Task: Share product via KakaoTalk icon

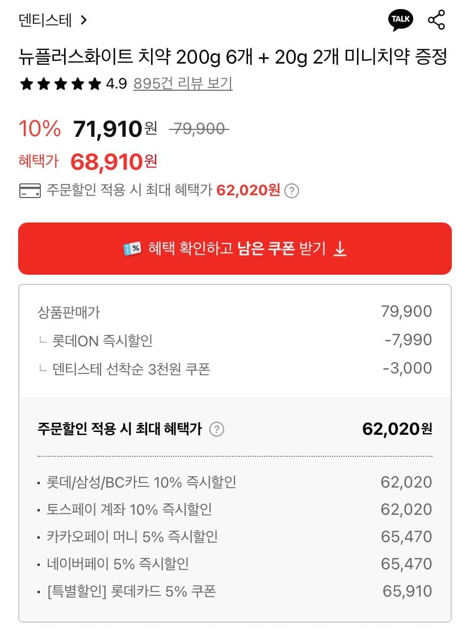Action: (x=400, y=20)
